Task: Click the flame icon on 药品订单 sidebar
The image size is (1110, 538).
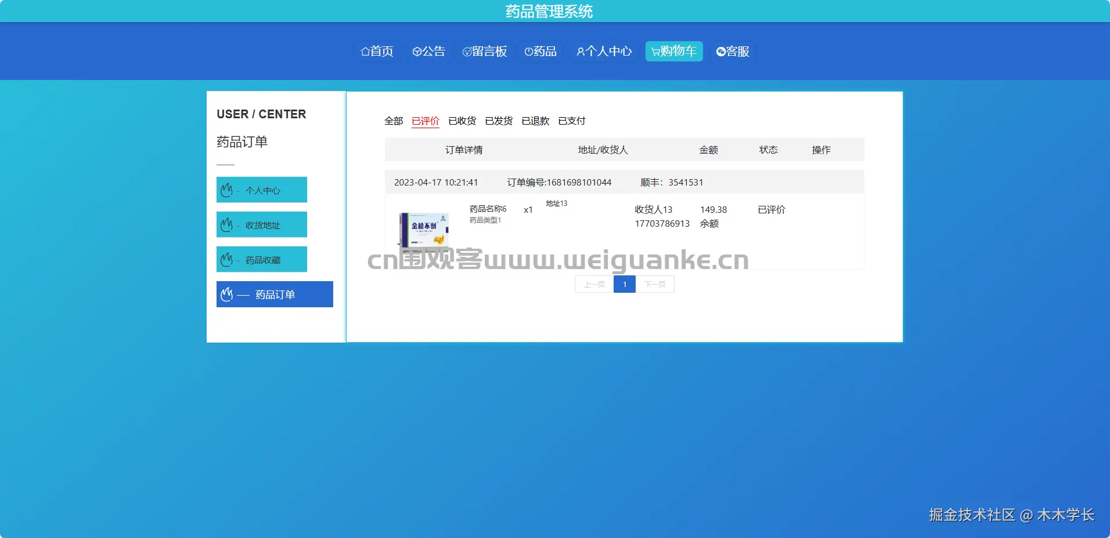Action: pos(227,294)
